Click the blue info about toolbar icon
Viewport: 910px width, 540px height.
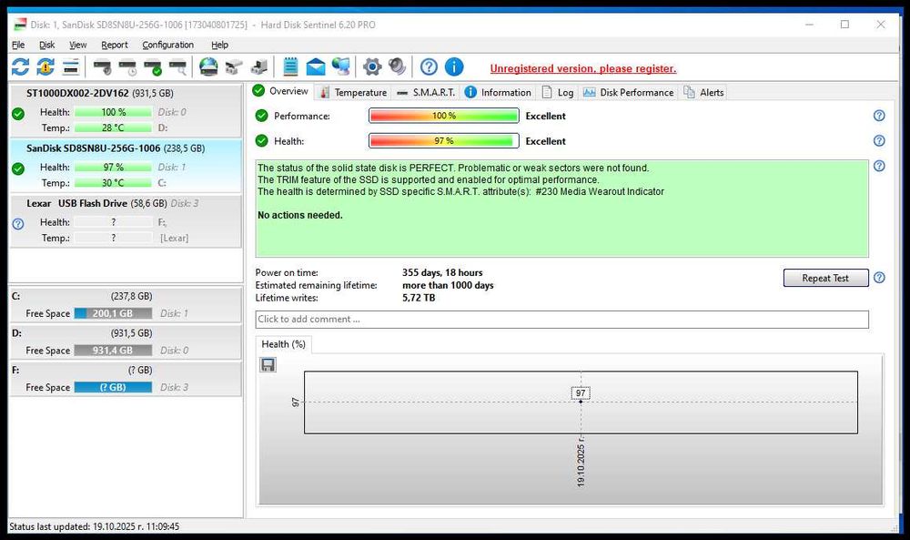pyautogui.click(x=454, y=67)
